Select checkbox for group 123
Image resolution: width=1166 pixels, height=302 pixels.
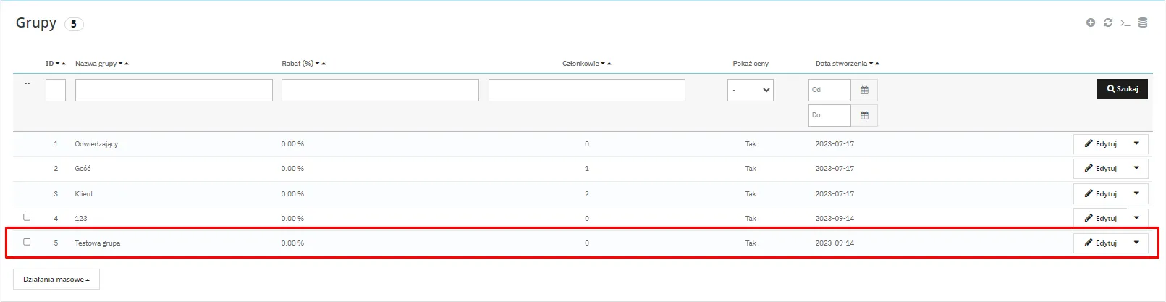pyautogui.click(x=27, y=217)
